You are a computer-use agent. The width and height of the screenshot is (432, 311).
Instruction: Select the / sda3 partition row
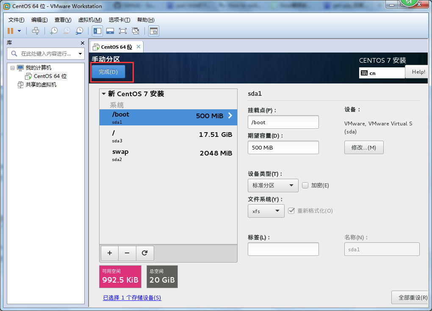168,136
